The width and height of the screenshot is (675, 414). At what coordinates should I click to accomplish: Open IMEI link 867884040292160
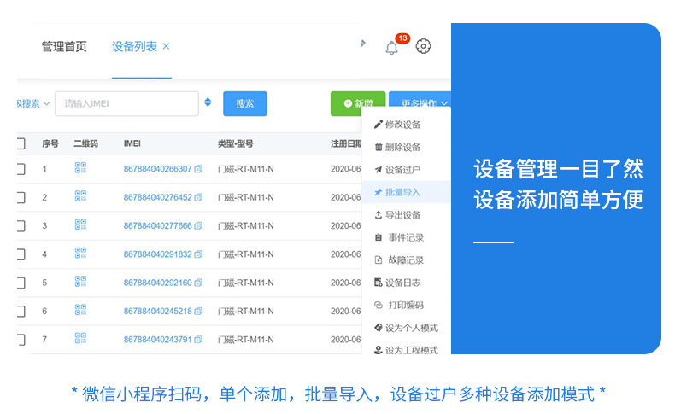click(157, 283)
